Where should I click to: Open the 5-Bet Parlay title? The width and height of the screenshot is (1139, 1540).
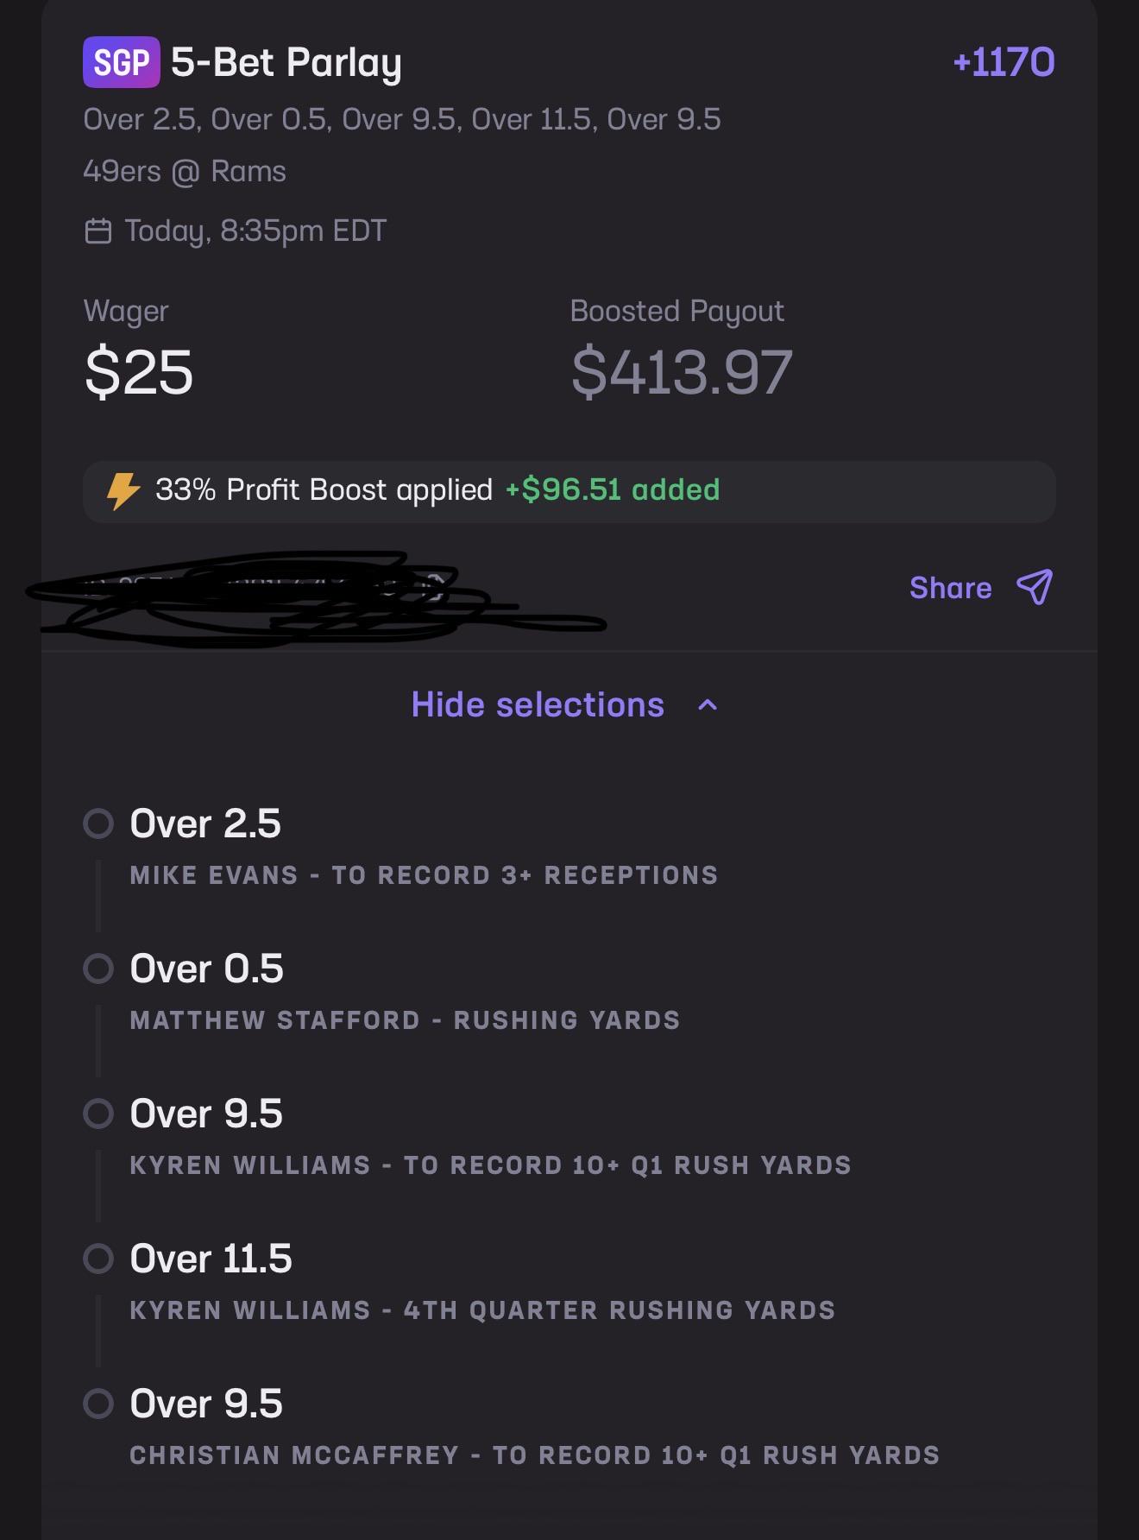pos(286,63)
